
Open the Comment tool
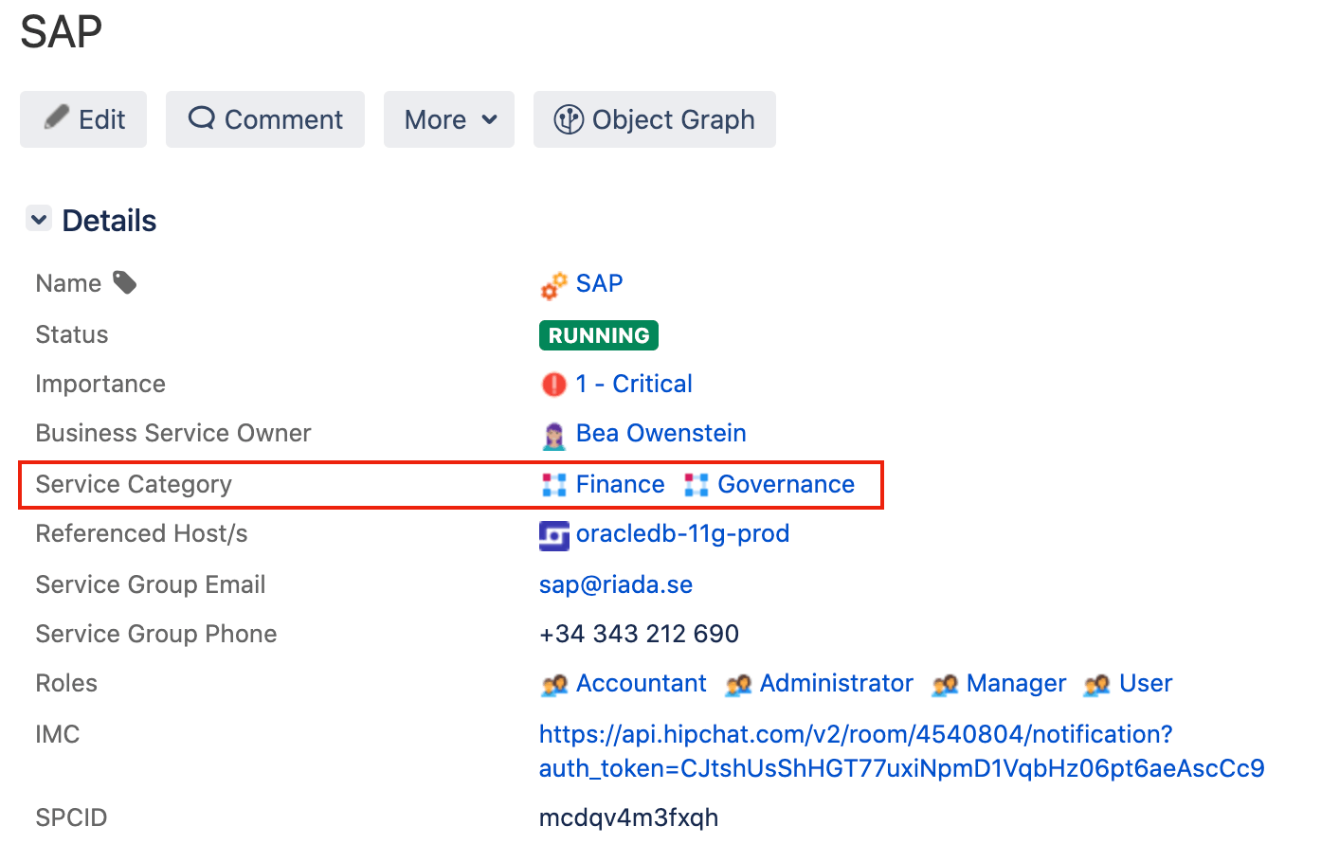[264, 119]
